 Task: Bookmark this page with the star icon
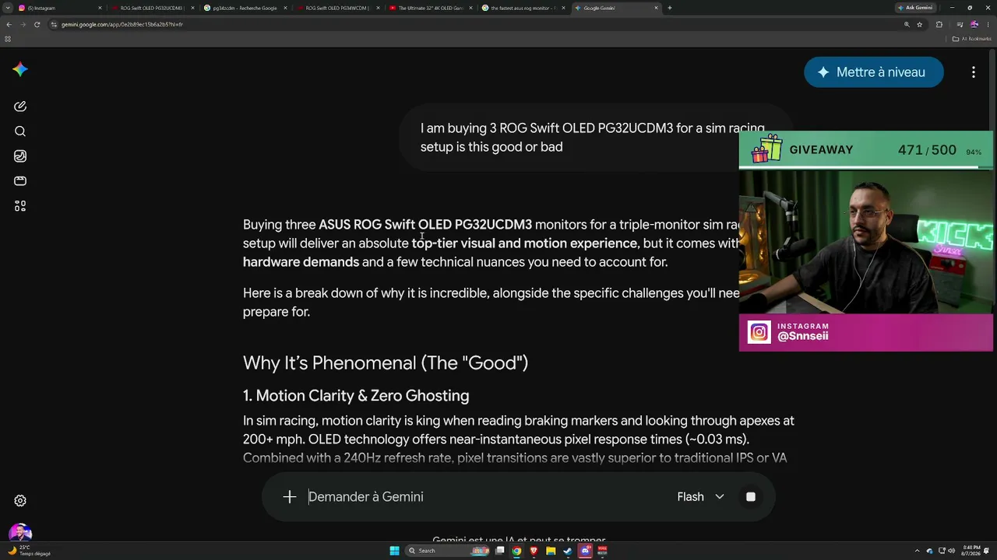point(920,24)
